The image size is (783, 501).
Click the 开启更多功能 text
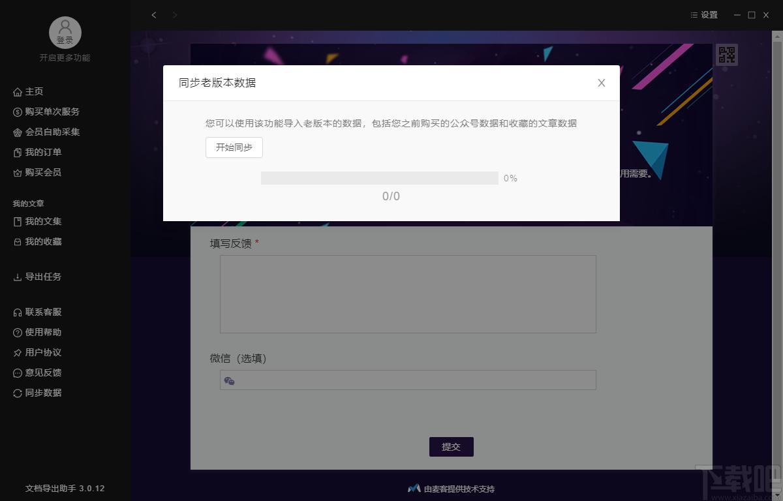point(65,57)
